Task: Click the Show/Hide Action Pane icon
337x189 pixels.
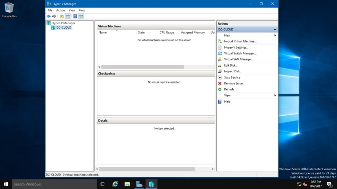Action: (x=81, y=16)
